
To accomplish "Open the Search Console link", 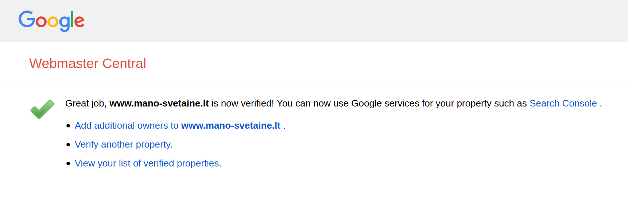I will 563,104.
